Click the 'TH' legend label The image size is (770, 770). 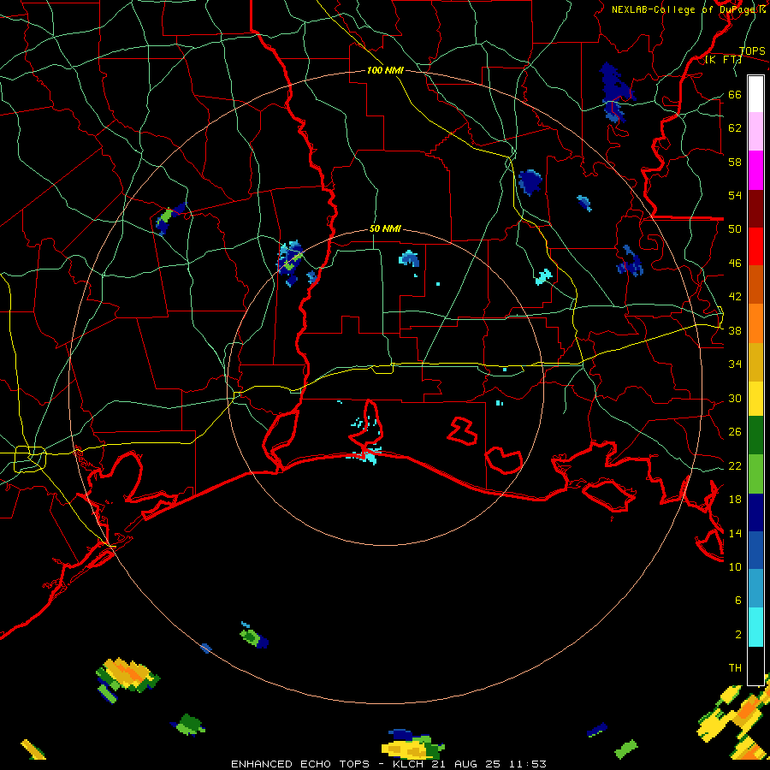coord(735,668)
